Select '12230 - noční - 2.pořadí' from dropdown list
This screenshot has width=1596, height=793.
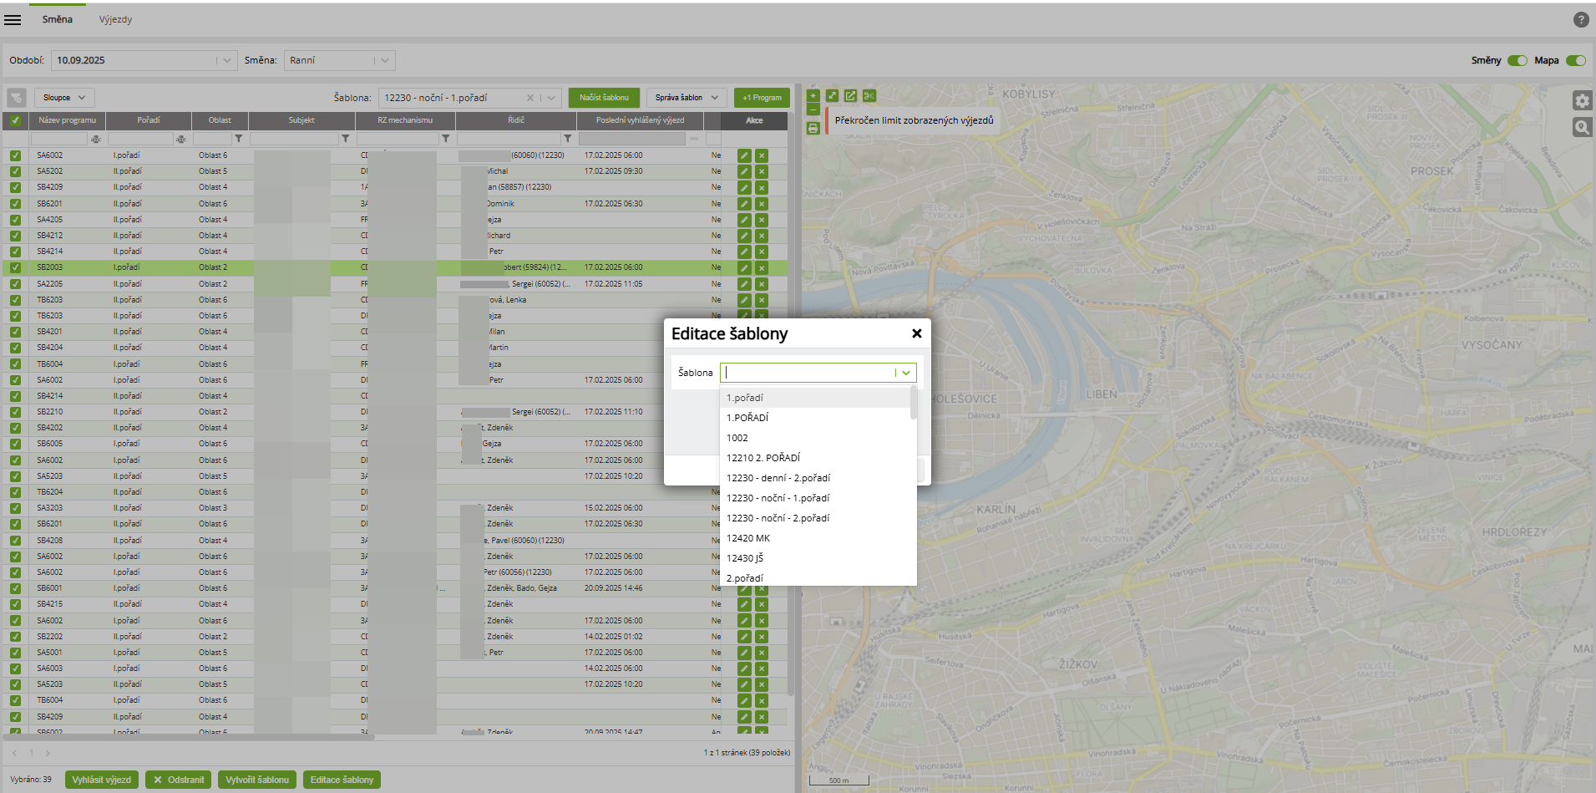(x=778, y=518)
